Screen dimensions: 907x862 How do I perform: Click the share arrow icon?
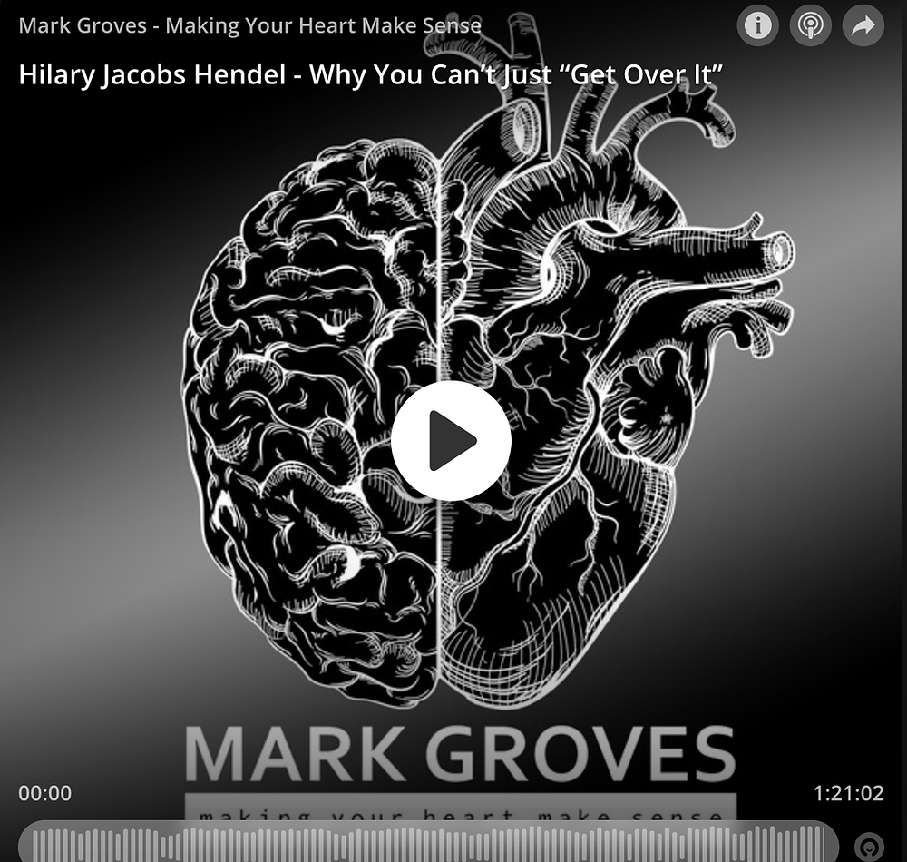(x=863, y=25)
